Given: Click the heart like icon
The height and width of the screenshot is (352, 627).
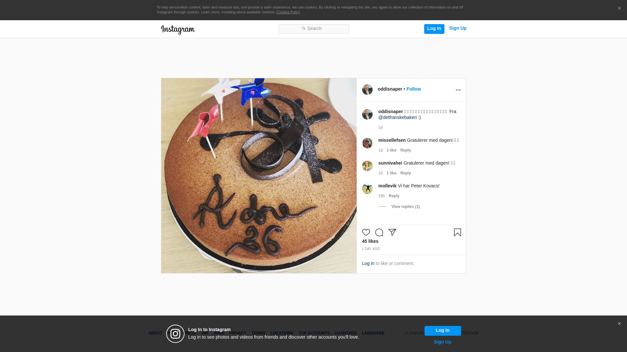Looking at the screenshot, I should pyautogui.click(x=366, y=232).
